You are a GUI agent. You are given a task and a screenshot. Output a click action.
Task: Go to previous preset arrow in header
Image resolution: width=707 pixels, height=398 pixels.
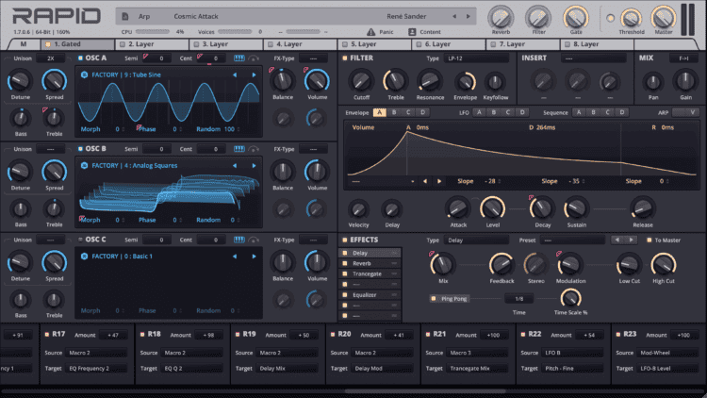[x=454, y=16]
